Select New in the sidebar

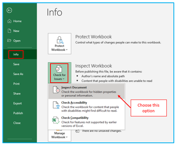(x=16, y=31)
